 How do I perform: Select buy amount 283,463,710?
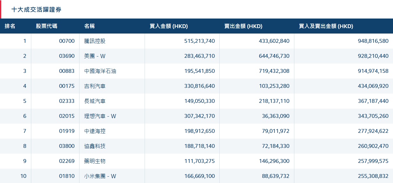tap(200, 56)
